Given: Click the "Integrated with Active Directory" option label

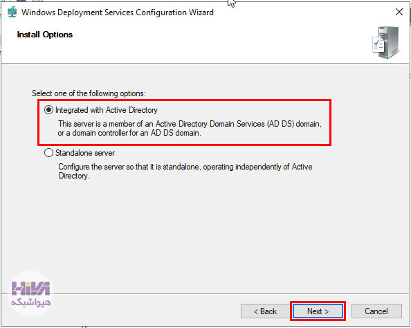Looking at the screenshot, I should point(107,110).
